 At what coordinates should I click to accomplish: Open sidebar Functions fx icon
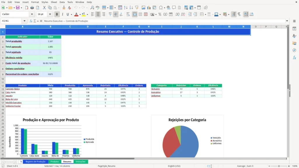(294, 57)
